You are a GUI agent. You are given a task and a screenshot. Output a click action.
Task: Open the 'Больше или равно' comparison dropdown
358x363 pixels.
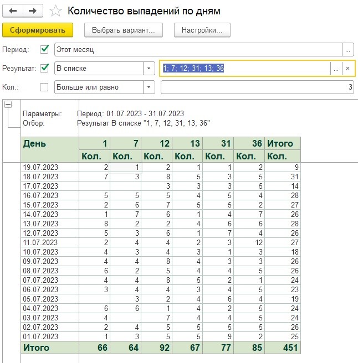click(149, 87)
